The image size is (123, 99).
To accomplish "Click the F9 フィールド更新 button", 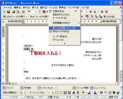I will tap(81, 88).
